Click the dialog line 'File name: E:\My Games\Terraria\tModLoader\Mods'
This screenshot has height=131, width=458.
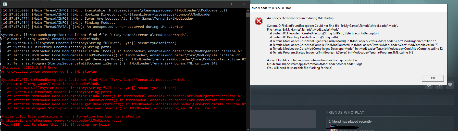coord(303,30)
